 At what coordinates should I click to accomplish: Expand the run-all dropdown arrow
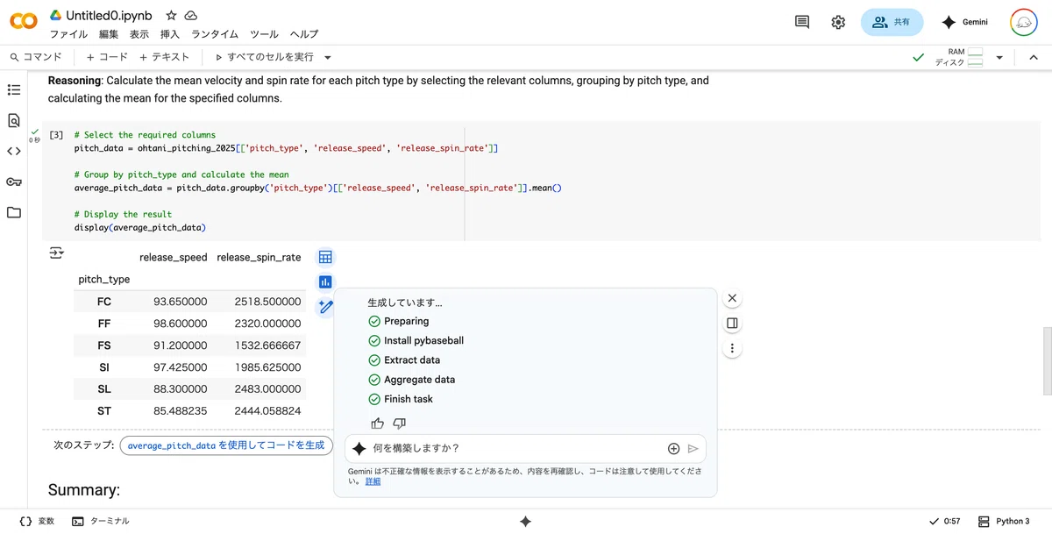pyautogui.click(x=328, y=57)
